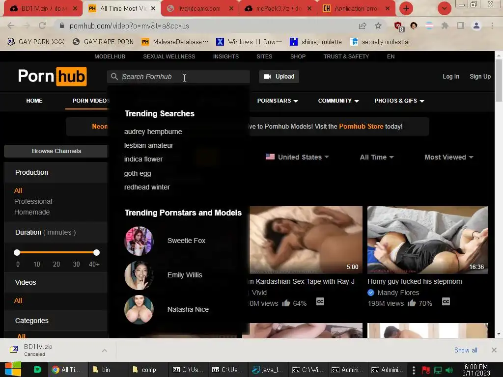Open the Windows Start button
Image resolution: width=503 pixels, height=377 pixels.
[x=13, y=369]
